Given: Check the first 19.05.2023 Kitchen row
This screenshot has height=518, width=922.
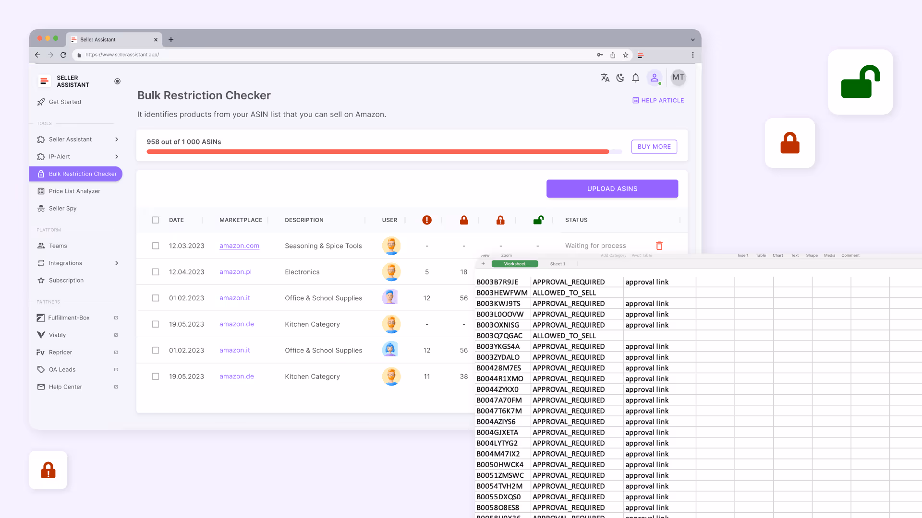Looking at the screenshot, I should click(x=155, y=324).
